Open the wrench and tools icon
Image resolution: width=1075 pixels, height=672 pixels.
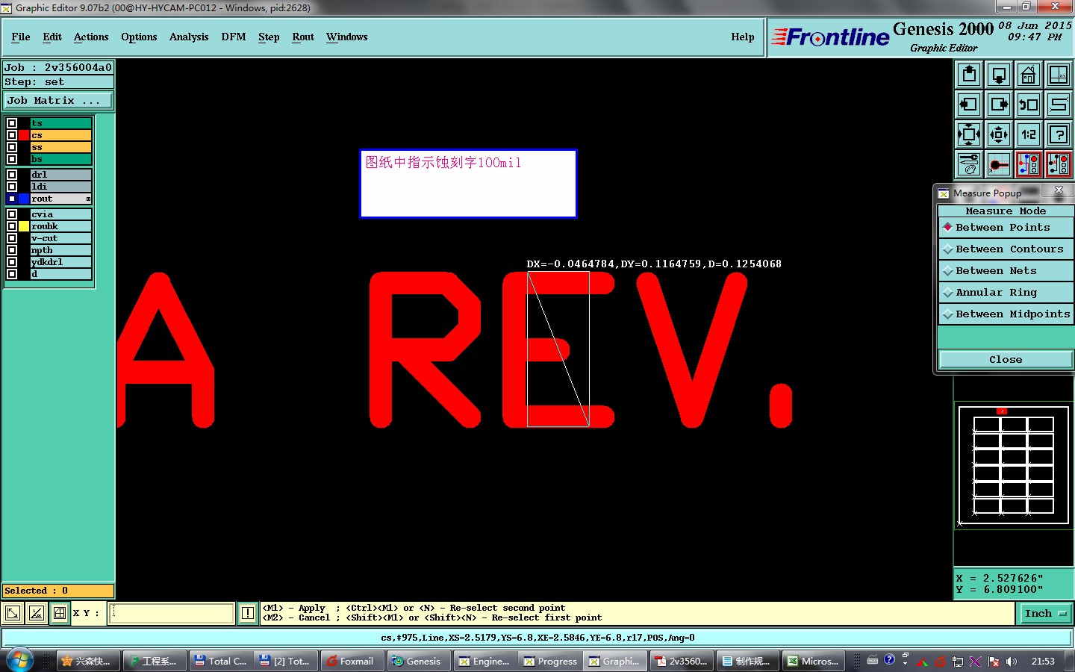[x=969, y=164]
